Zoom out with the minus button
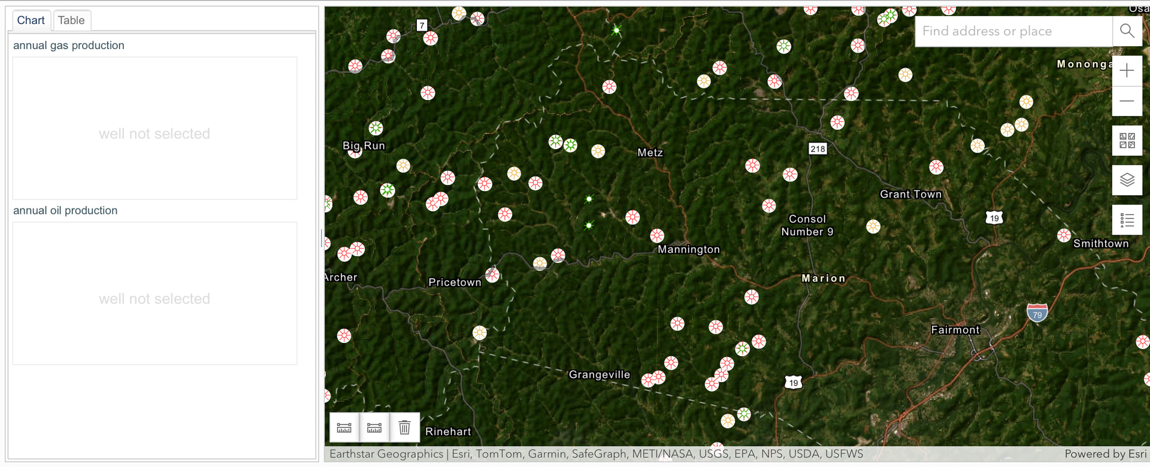 click(1127, 101)
